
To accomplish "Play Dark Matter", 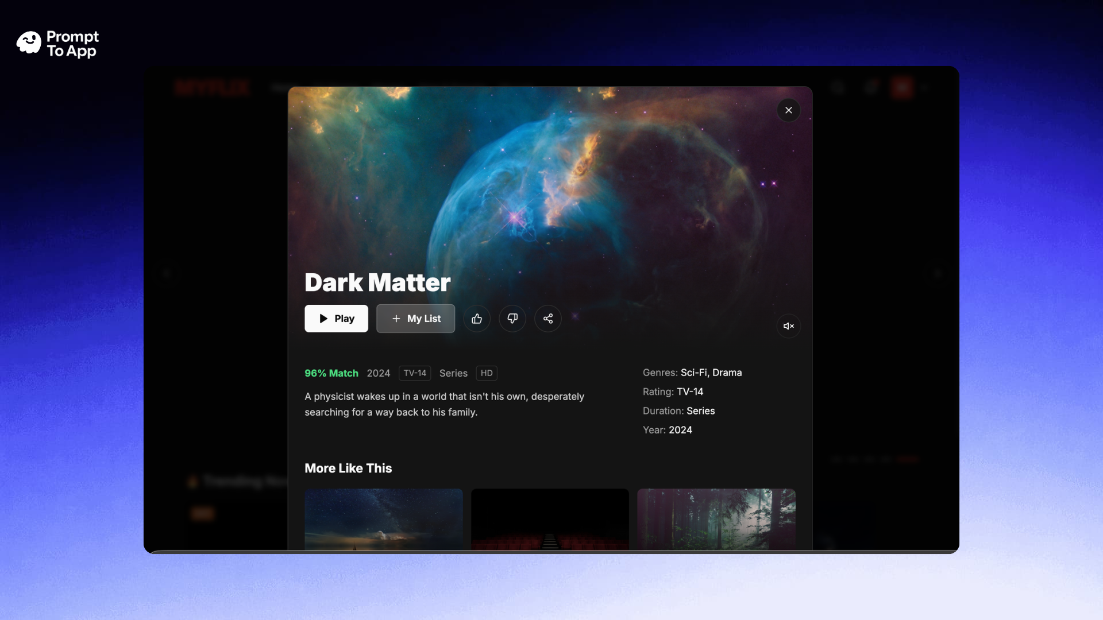I will click(x=336, y=319).
